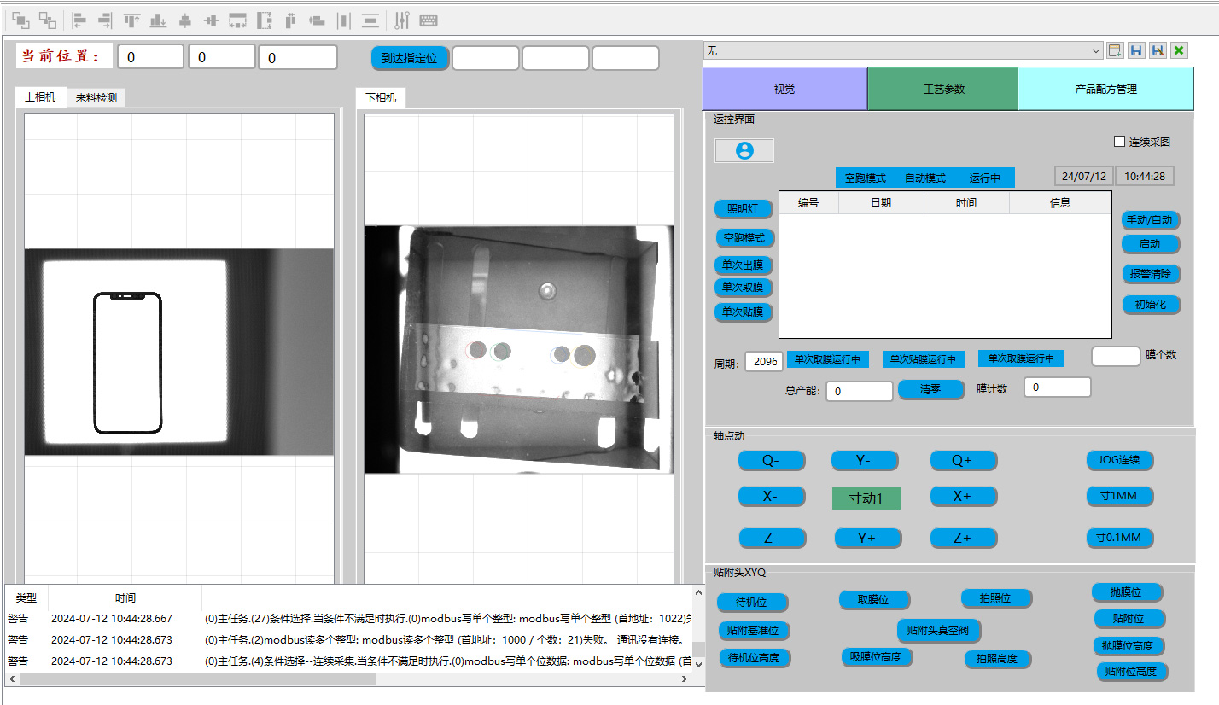This screenshot has height=705, width=1219.
Task: Click the new recipe icon beside dropdown
Action: click(x=1115, y=50)
